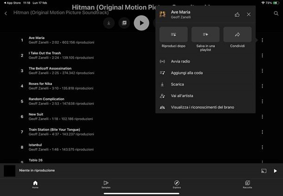The height and width of the screenshot is (196, 283).
Task: Open more options for Random Complication
Action: click(262, 101)
